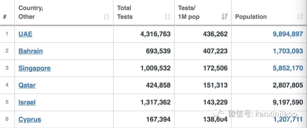Click Total Tests sort arrows icon
The image size is (307, 128).
click(x=167, y=17)
